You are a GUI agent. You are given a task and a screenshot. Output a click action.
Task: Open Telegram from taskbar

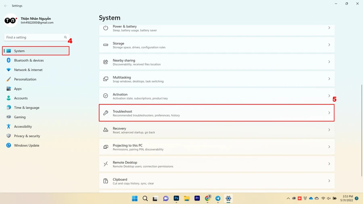tap(218, 198)
